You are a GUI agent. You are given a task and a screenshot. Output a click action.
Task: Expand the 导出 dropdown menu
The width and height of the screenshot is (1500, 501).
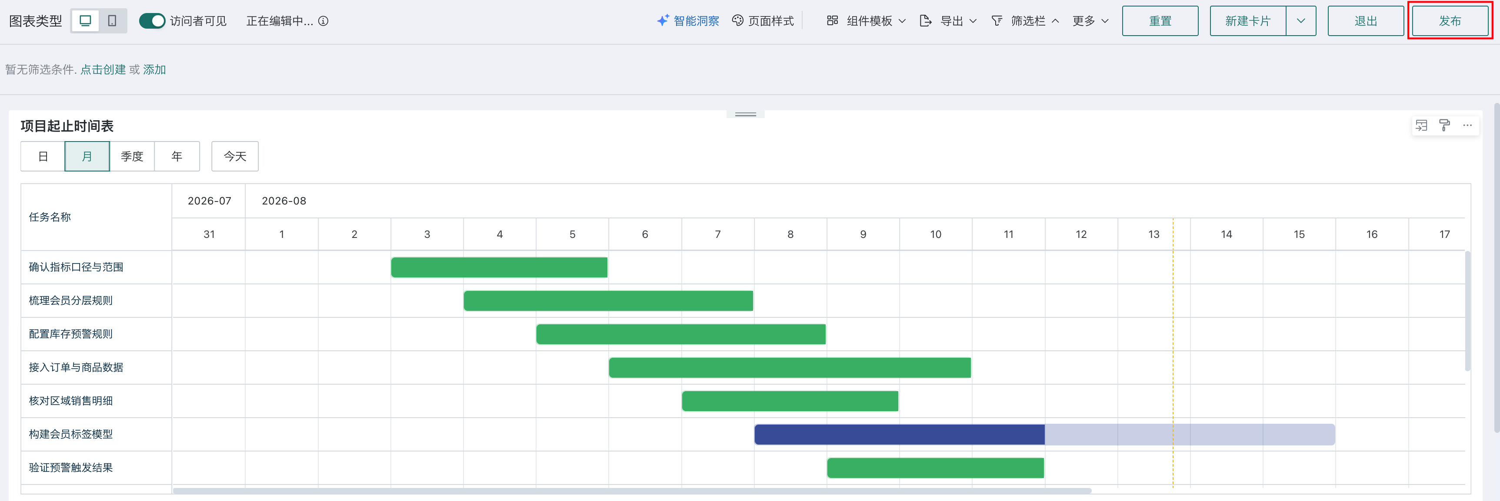(948, 21)
